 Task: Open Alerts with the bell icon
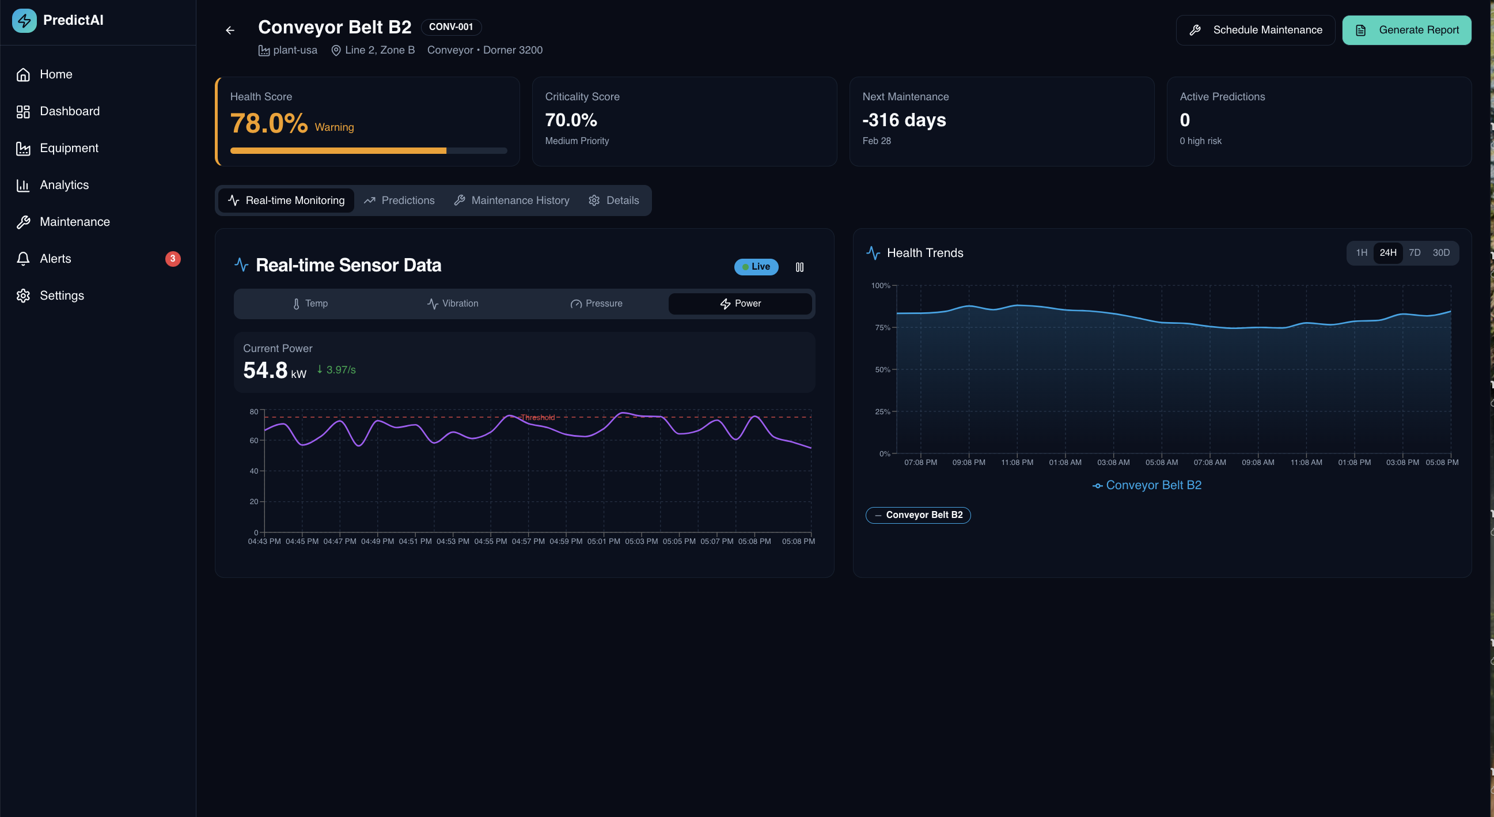coord(55,259)
